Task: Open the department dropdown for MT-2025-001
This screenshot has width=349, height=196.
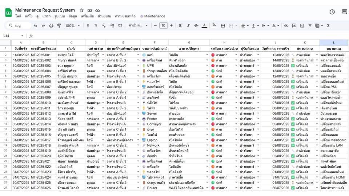Action: [x=103, y=55]
